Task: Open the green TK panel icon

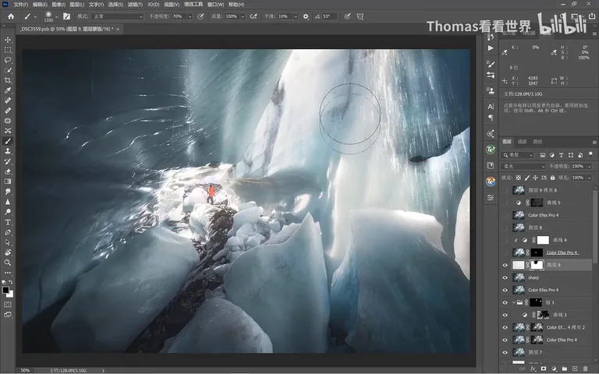Action: pos(491,150)
